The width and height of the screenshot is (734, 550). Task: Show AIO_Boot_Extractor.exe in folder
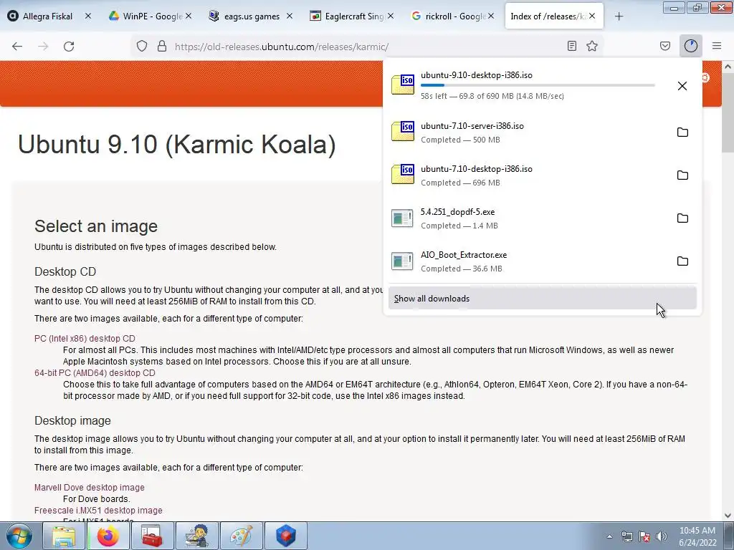[682, 261]
